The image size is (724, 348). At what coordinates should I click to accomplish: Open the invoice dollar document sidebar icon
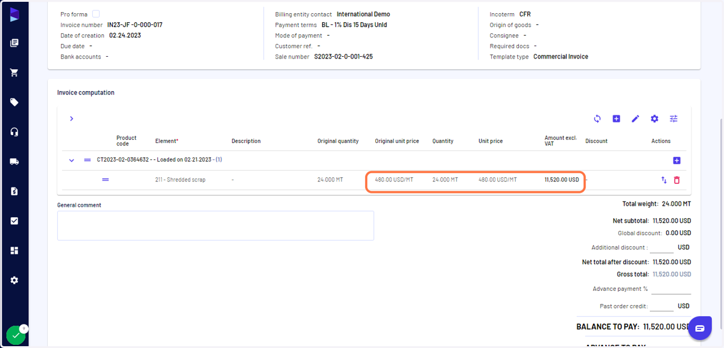14,191
